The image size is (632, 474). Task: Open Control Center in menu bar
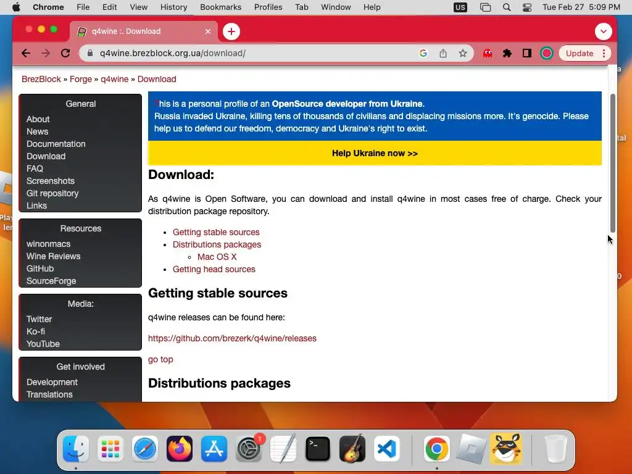pos(527,7)
